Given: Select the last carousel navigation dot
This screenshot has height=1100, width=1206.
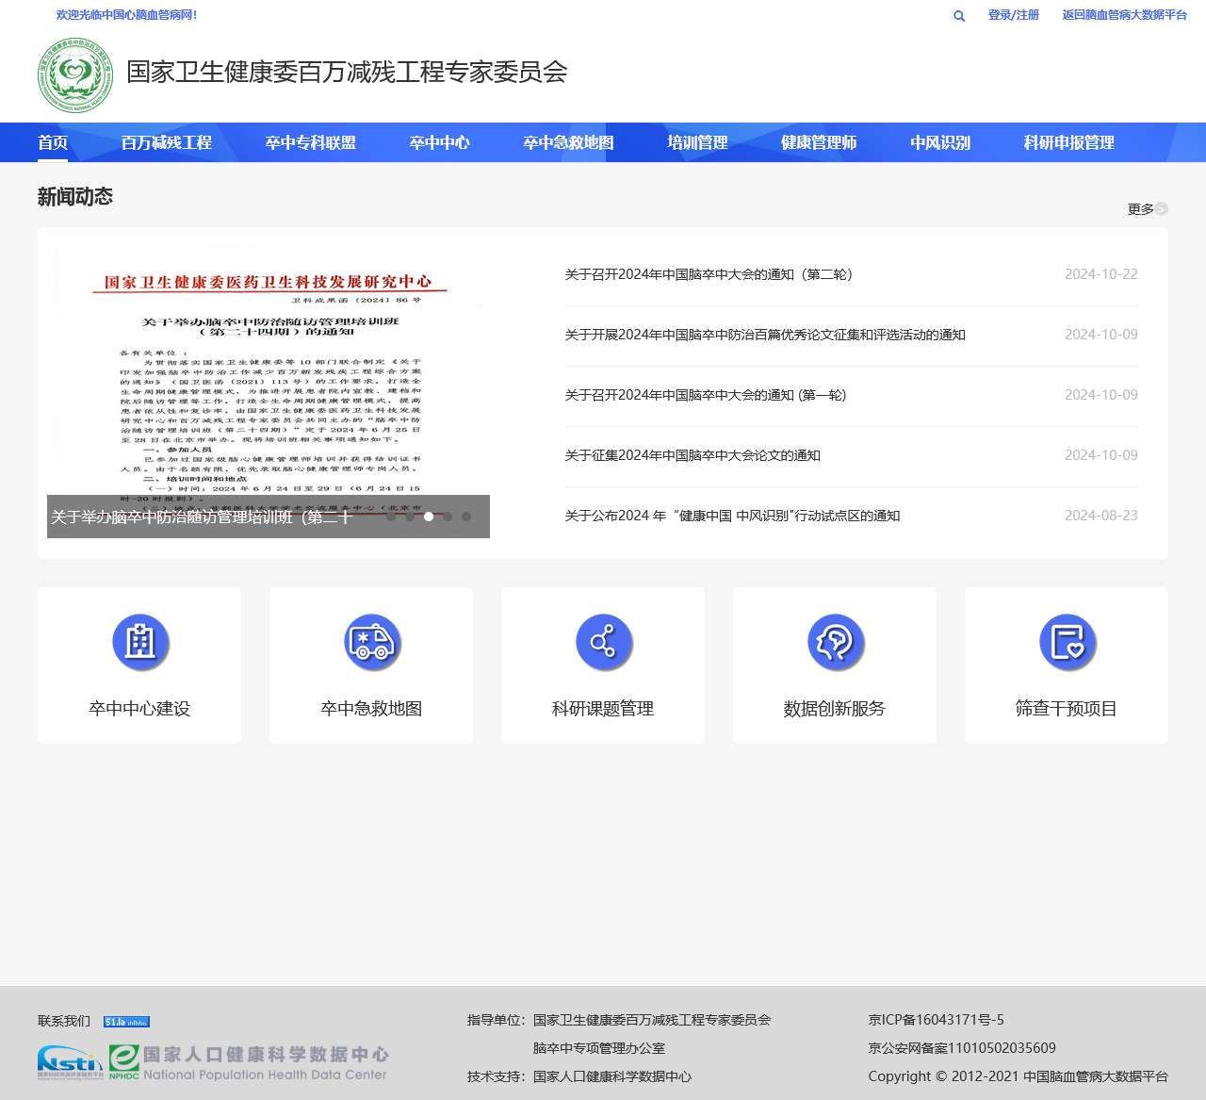Looking at the screenshot, I should 465,517.
